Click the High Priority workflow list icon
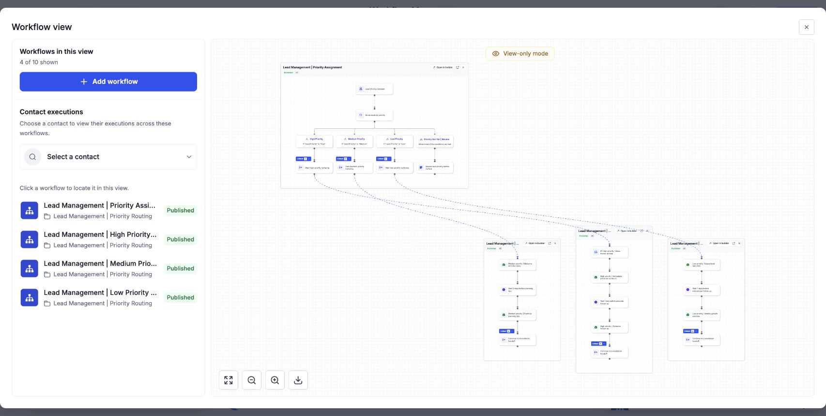The width and height of the screenshot is (826, 416). coord(30,239)
